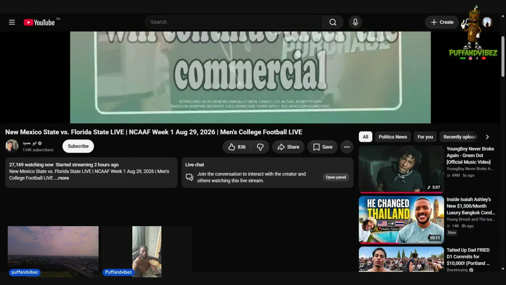506x285 pixels.
Task: Like the live stream video
Action: point(237,147)
